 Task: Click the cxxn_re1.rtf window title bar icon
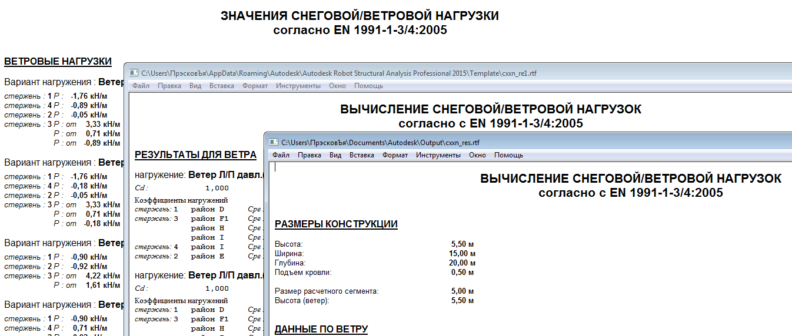pos(134,73)
